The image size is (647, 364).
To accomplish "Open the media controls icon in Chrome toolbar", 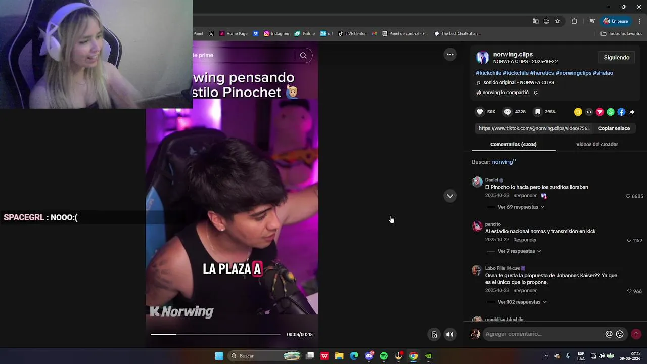I will (x=592, y=21).
